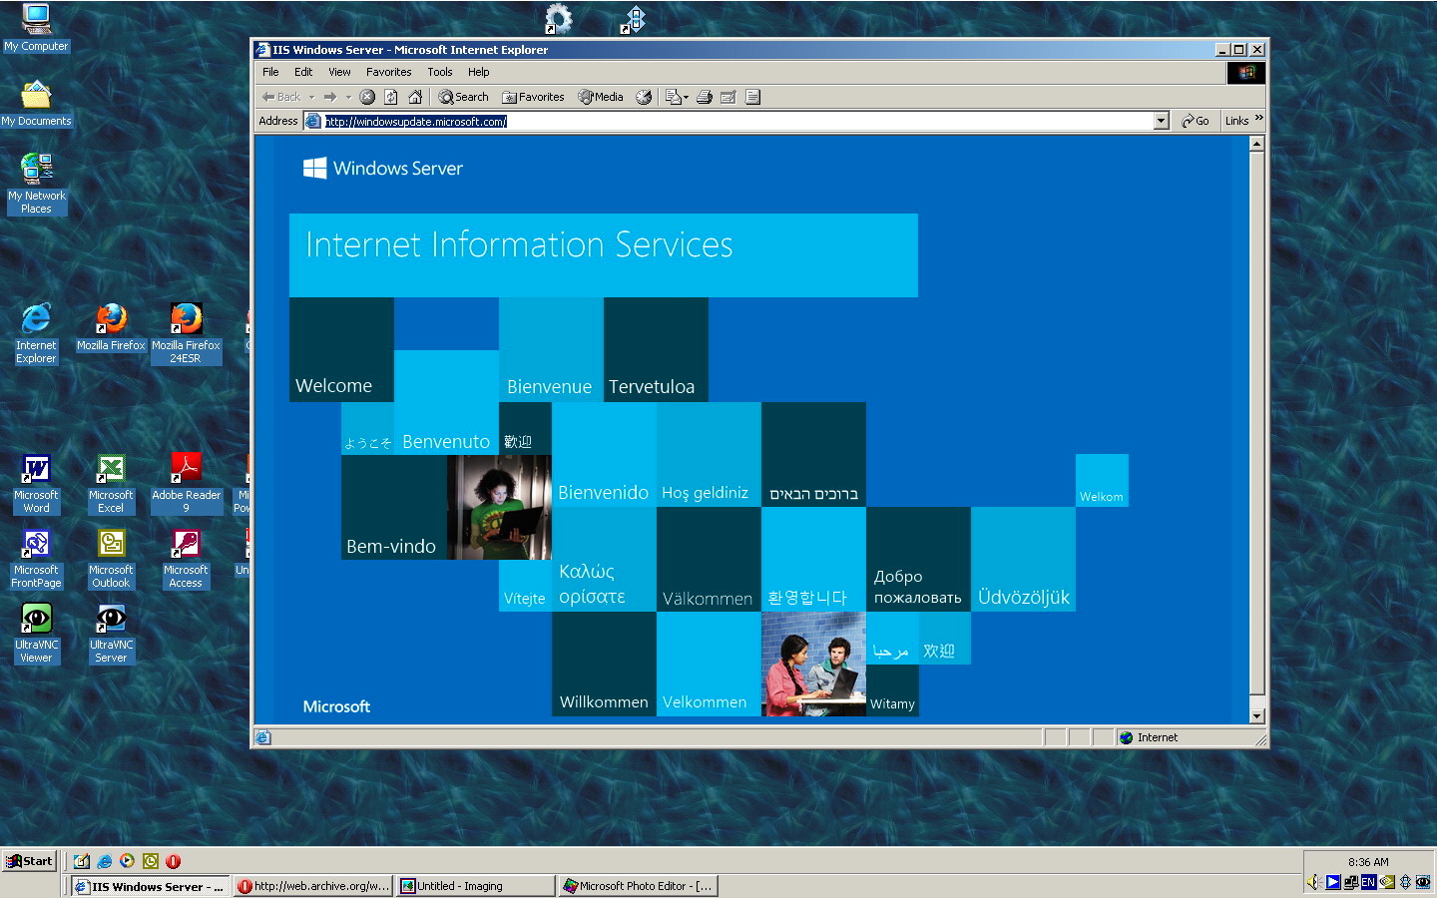This screenshot has height=898, width=1437.
Task: Click the Discuss icon in IE toolbar
Action: point(753,97)
